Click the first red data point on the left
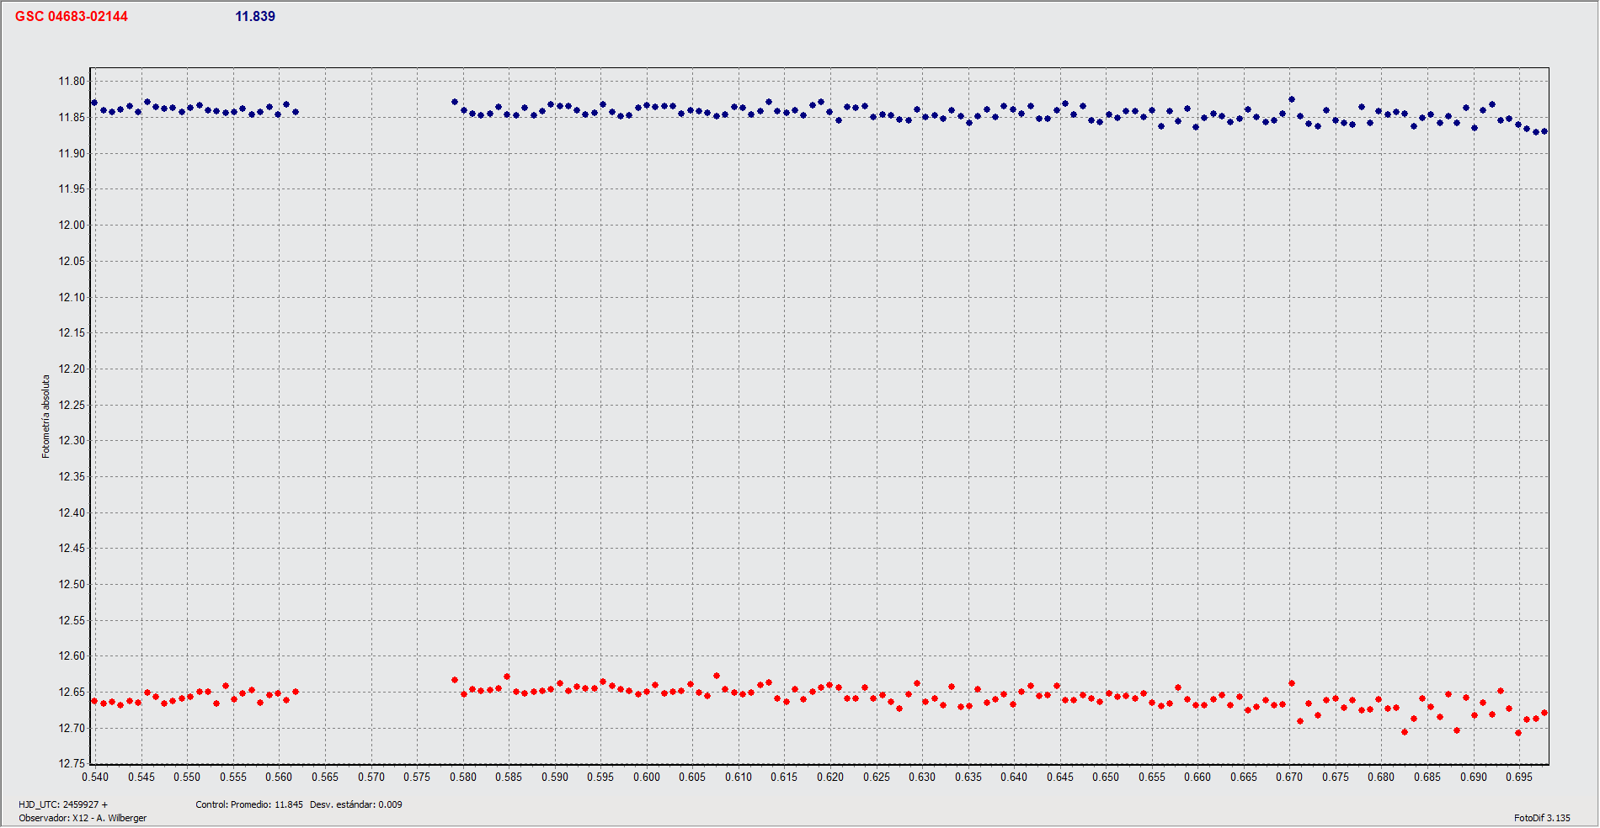Screen dimensions: 1600x828 click(94, 701)
